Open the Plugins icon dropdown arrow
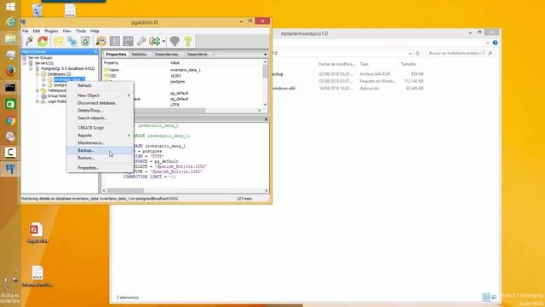Screen dimensions: 545x307 tap(163, 42)
